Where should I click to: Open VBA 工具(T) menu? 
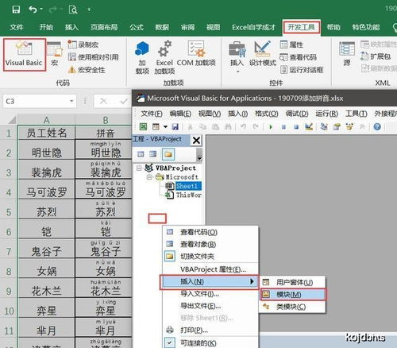(357, 114)
